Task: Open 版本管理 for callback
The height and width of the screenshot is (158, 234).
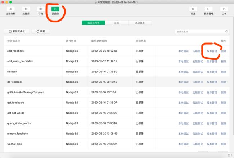Action: pos(212,72)
